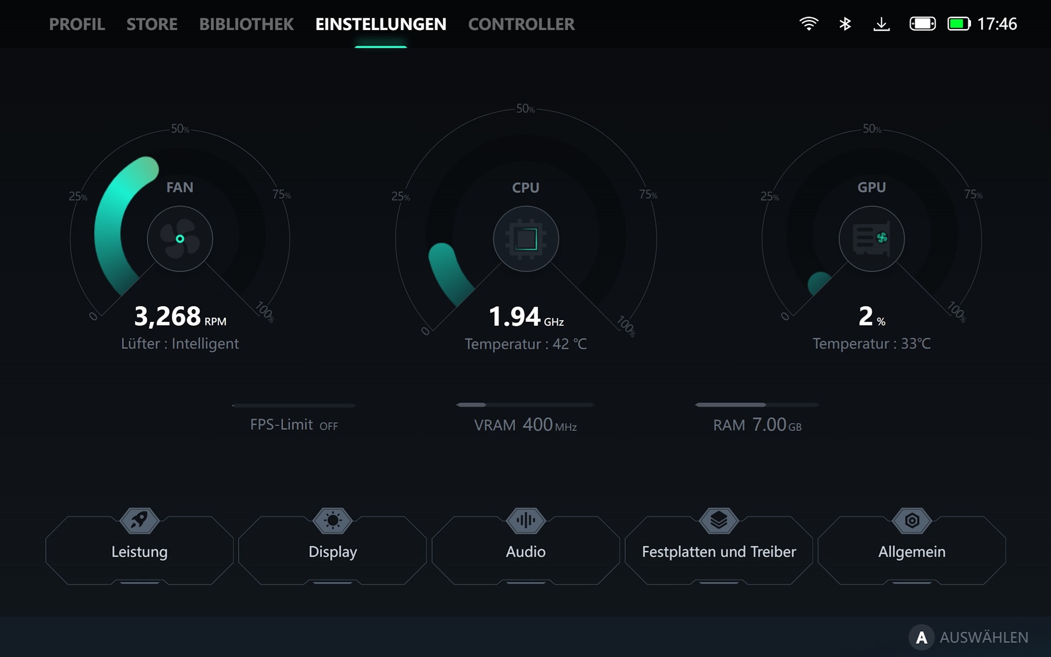Click the sound wave icon above Audio
Screen dimensions: 1051x657
525,520
